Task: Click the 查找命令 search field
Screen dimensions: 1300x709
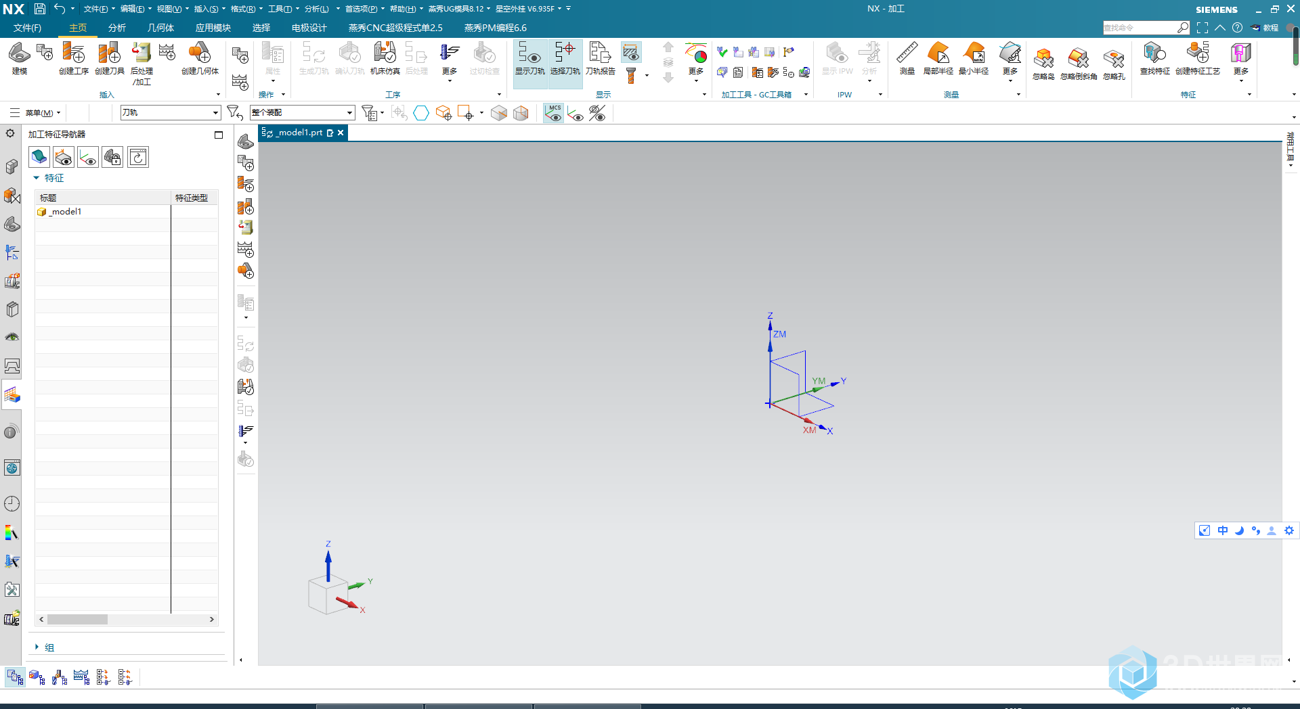Action: tap(1140, 28)
